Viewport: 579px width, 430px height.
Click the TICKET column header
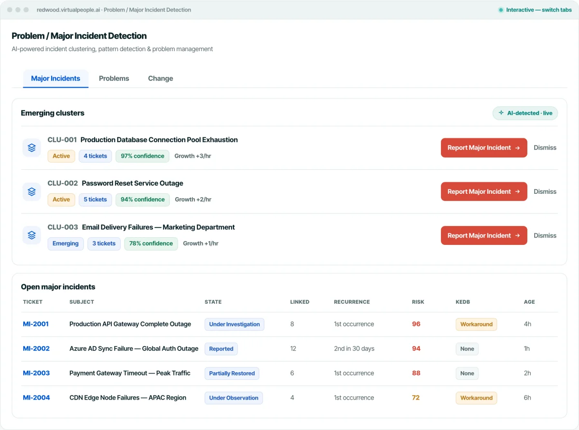point(33,302)
